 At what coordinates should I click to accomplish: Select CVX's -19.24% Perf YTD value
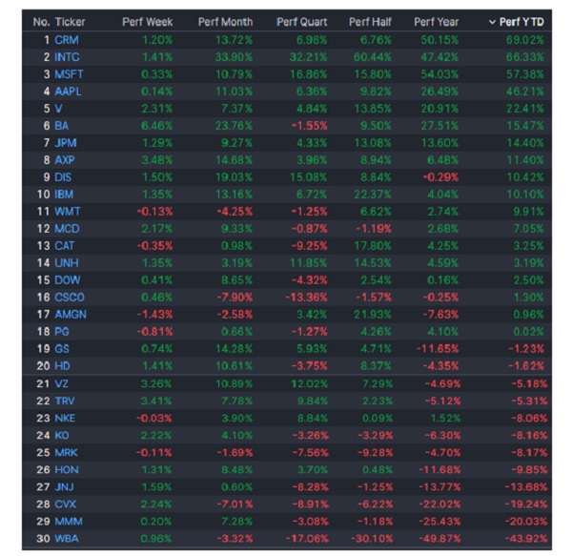pyautogui.click(x=526, y=504)
